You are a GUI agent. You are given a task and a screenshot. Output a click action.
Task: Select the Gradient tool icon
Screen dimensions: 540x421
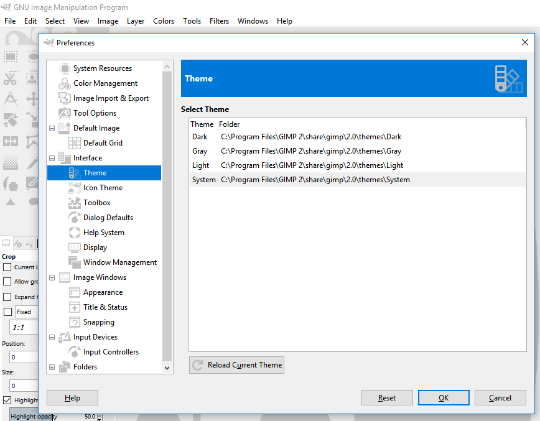(x=11, y=162)
